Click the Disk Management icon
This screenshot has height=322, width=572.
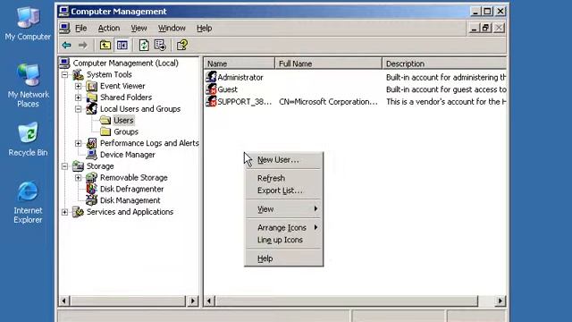(91, 200)
